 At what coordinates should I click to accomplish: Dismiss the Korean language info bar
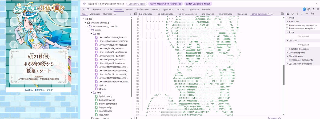317,4
